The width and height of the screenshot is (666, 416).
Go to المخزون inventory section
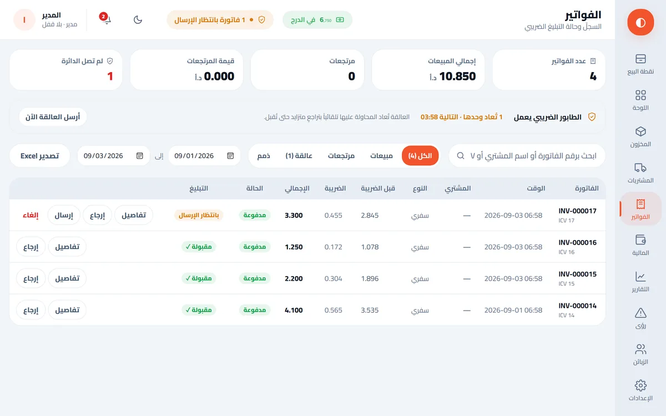coord(640,137)
